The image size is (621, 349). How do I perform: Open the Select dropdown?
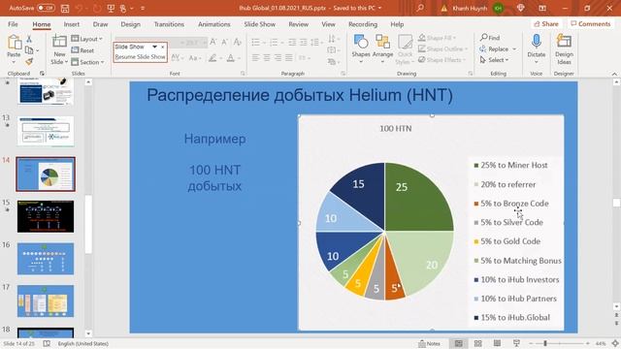click(x=494, y=60)
